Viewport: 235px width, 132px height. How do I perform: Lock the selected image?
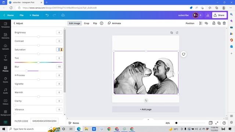pos(214,23)
